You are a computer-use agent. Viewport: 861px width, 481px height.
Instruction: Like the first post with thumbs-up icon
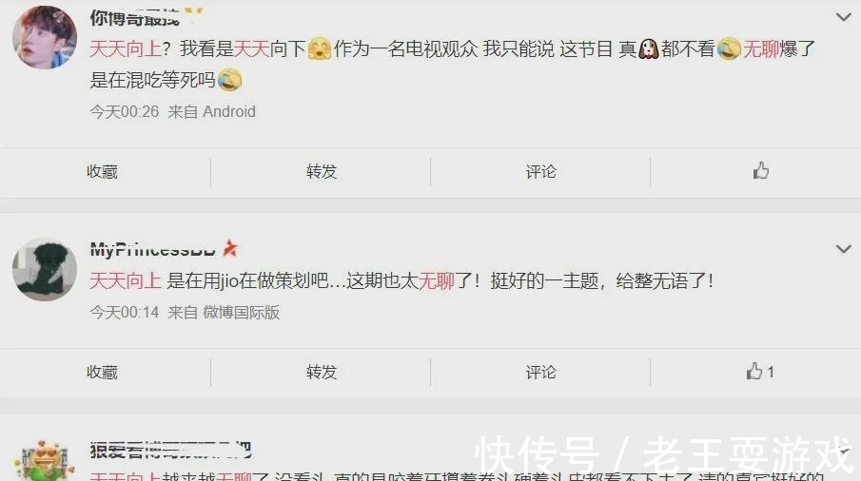pyautogui.click(x=760, y=171)
